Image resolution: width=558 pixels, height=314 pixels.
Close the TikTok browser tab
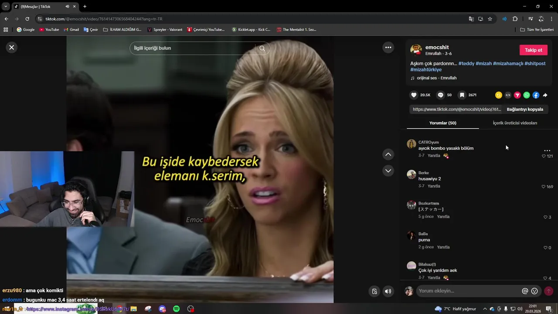click(74, 7)
